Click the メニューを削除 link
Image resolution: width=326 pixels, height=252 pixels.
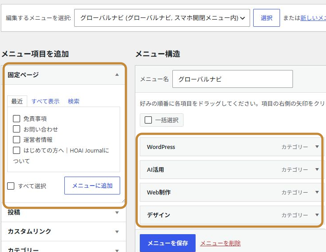220,243
